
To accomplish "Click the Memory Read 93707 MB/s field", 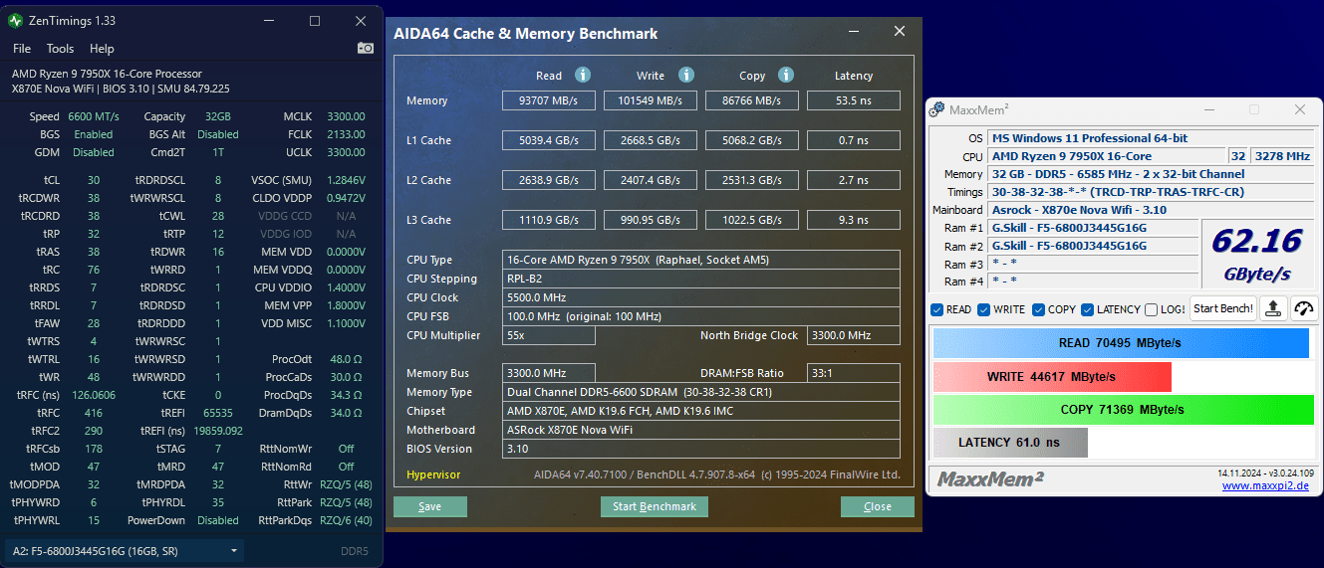I will tap(550, 100).
